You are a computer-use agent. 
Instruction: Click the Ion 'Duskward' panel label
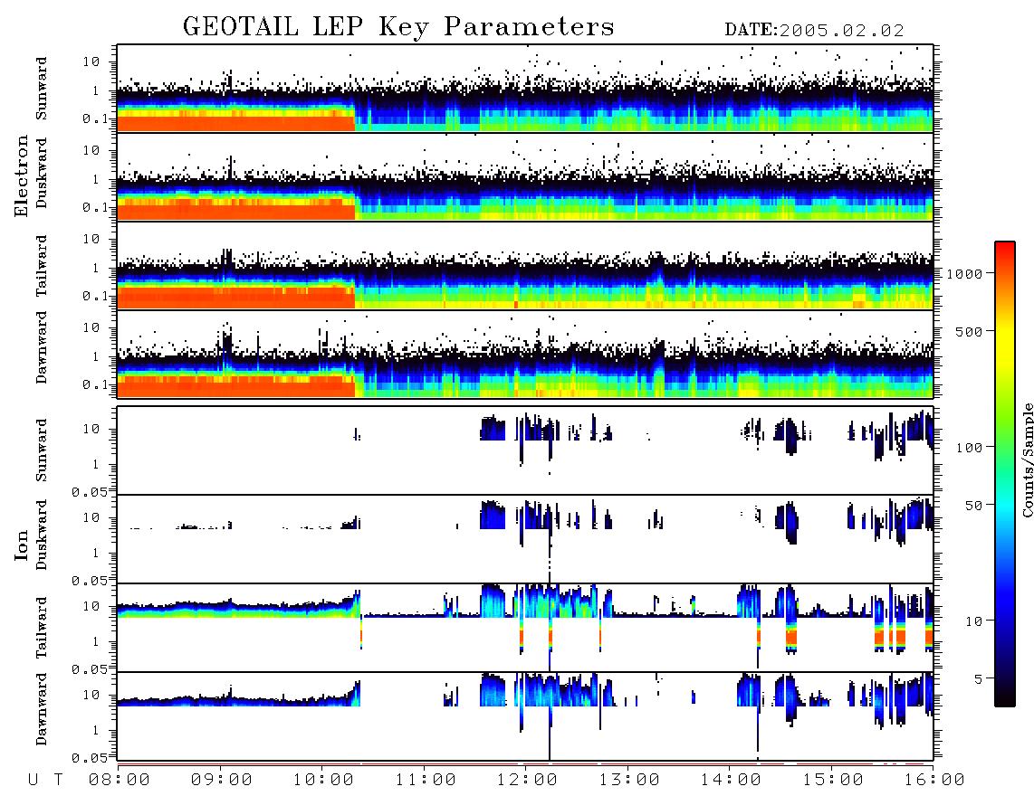click(x=42, y=535)
